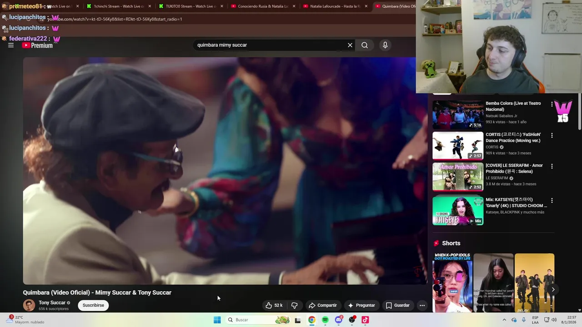This screenshot has width=582, height=327.
Task: Open options for LE SSERAFIM cover video
Action: [x=552, y=166]
